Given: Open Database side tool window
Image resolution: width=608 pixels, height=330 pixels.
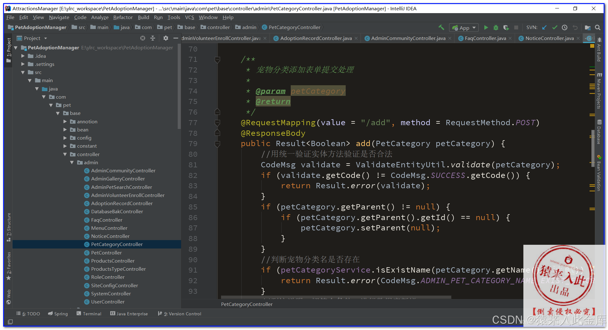Looking at the screenshot, I should 599,132.
